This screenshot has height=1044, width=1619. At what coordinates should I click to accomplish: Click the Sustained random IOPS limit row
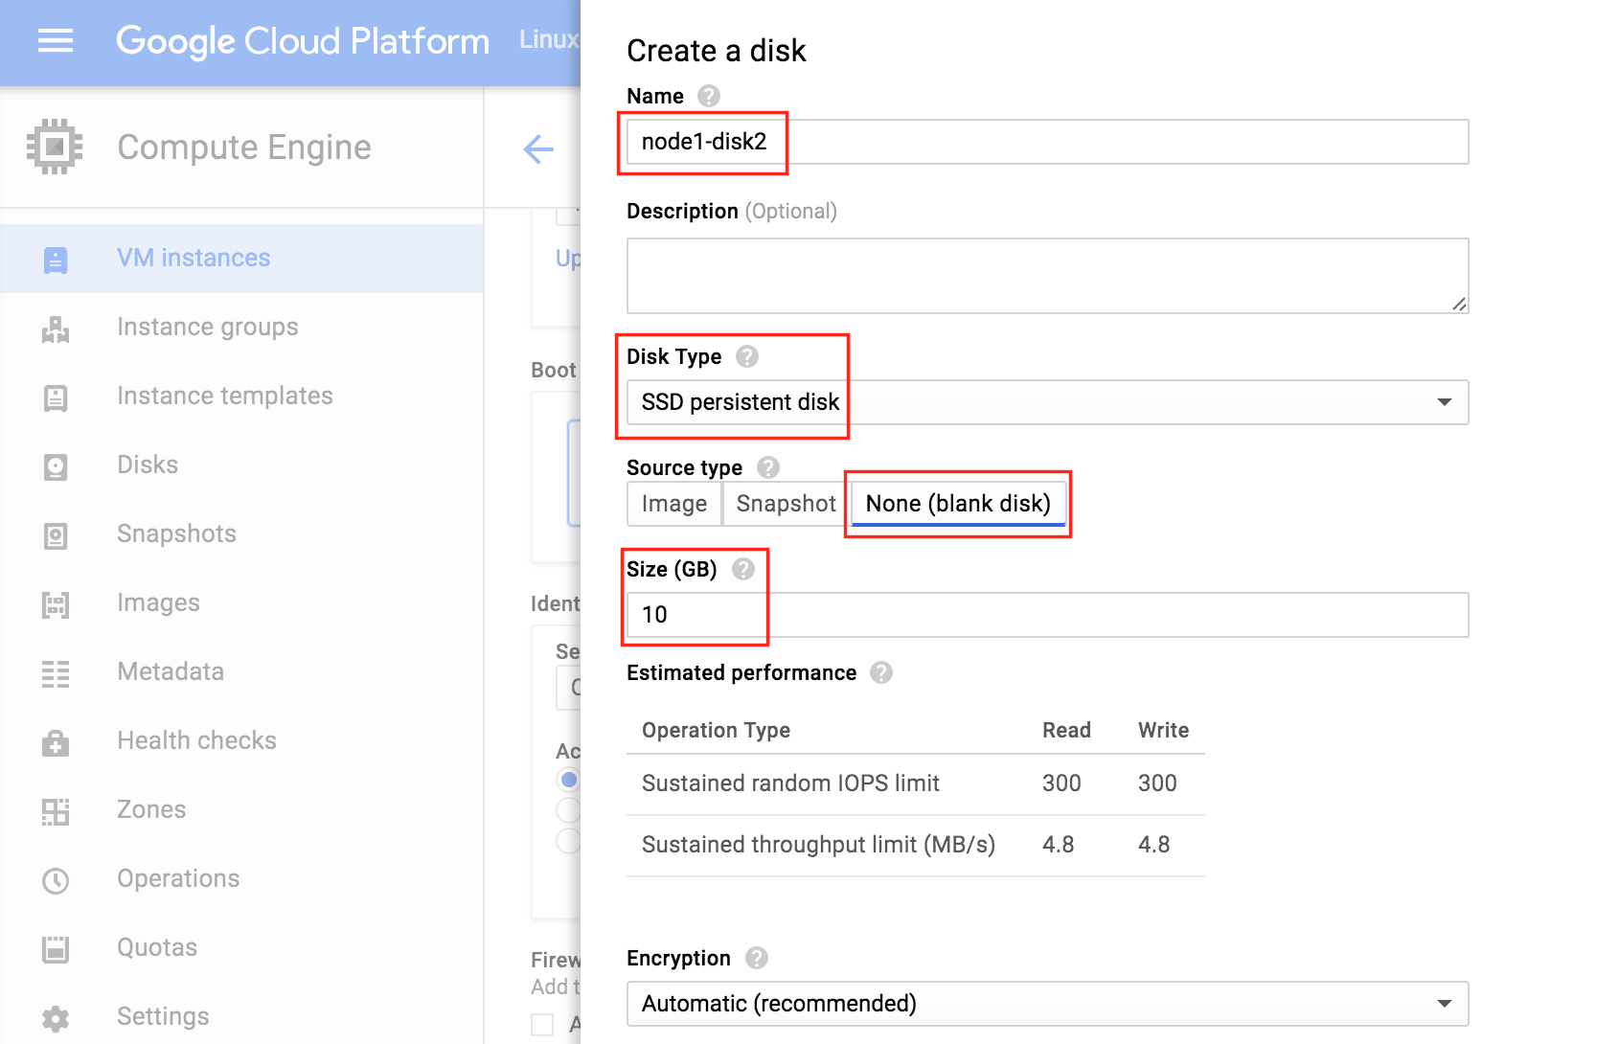tap(916, 783)
